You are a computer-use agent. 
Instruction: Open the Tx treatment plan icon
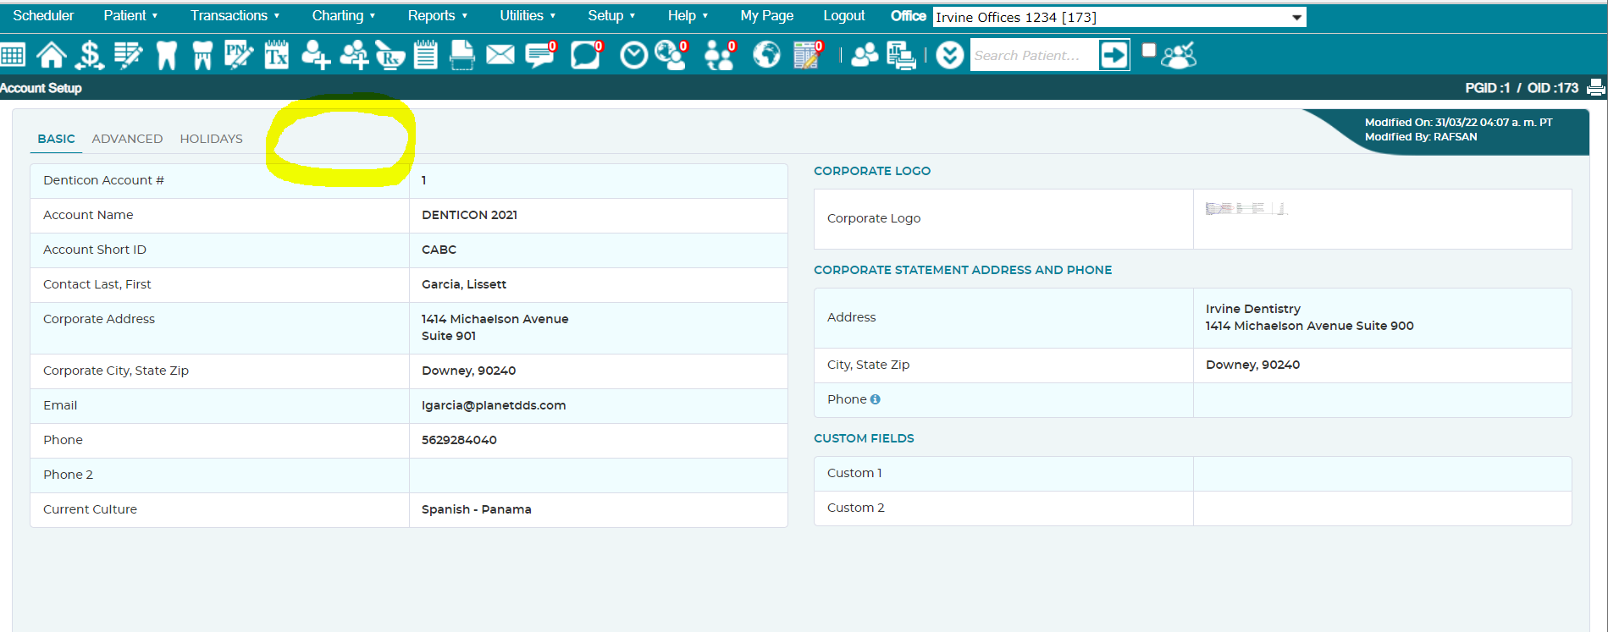tap(277, 56)
